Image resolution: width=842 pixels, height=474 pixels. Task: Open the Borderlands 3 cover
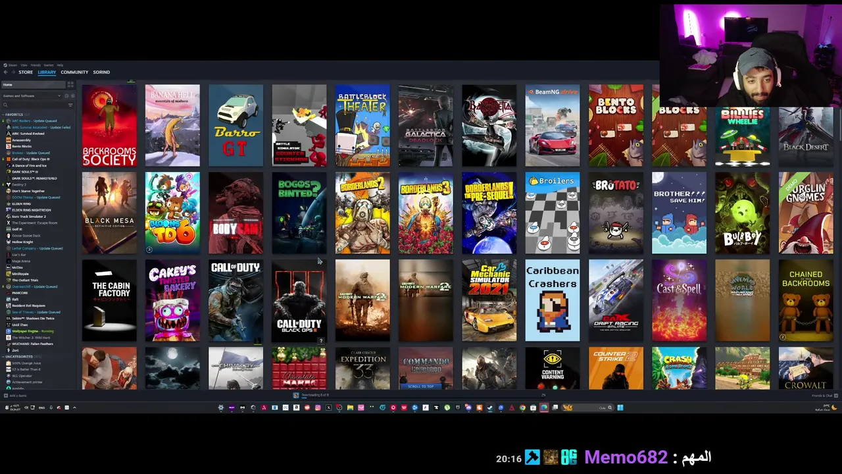pyautogui.click(x=426, y=213)
